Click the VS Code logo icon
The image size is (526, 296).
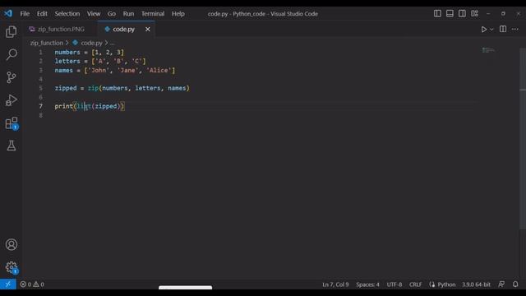[x=8, y=13]
